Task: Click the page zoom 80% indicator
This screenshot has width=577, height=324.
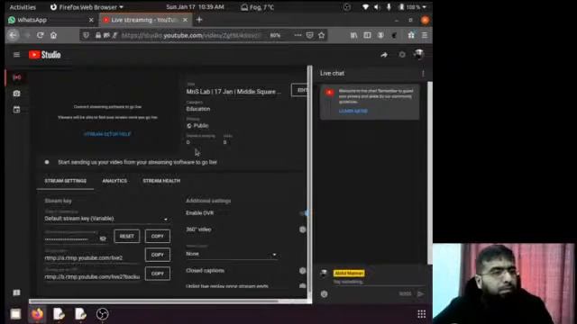Action: pyautogui.click(x=275, y=35)
